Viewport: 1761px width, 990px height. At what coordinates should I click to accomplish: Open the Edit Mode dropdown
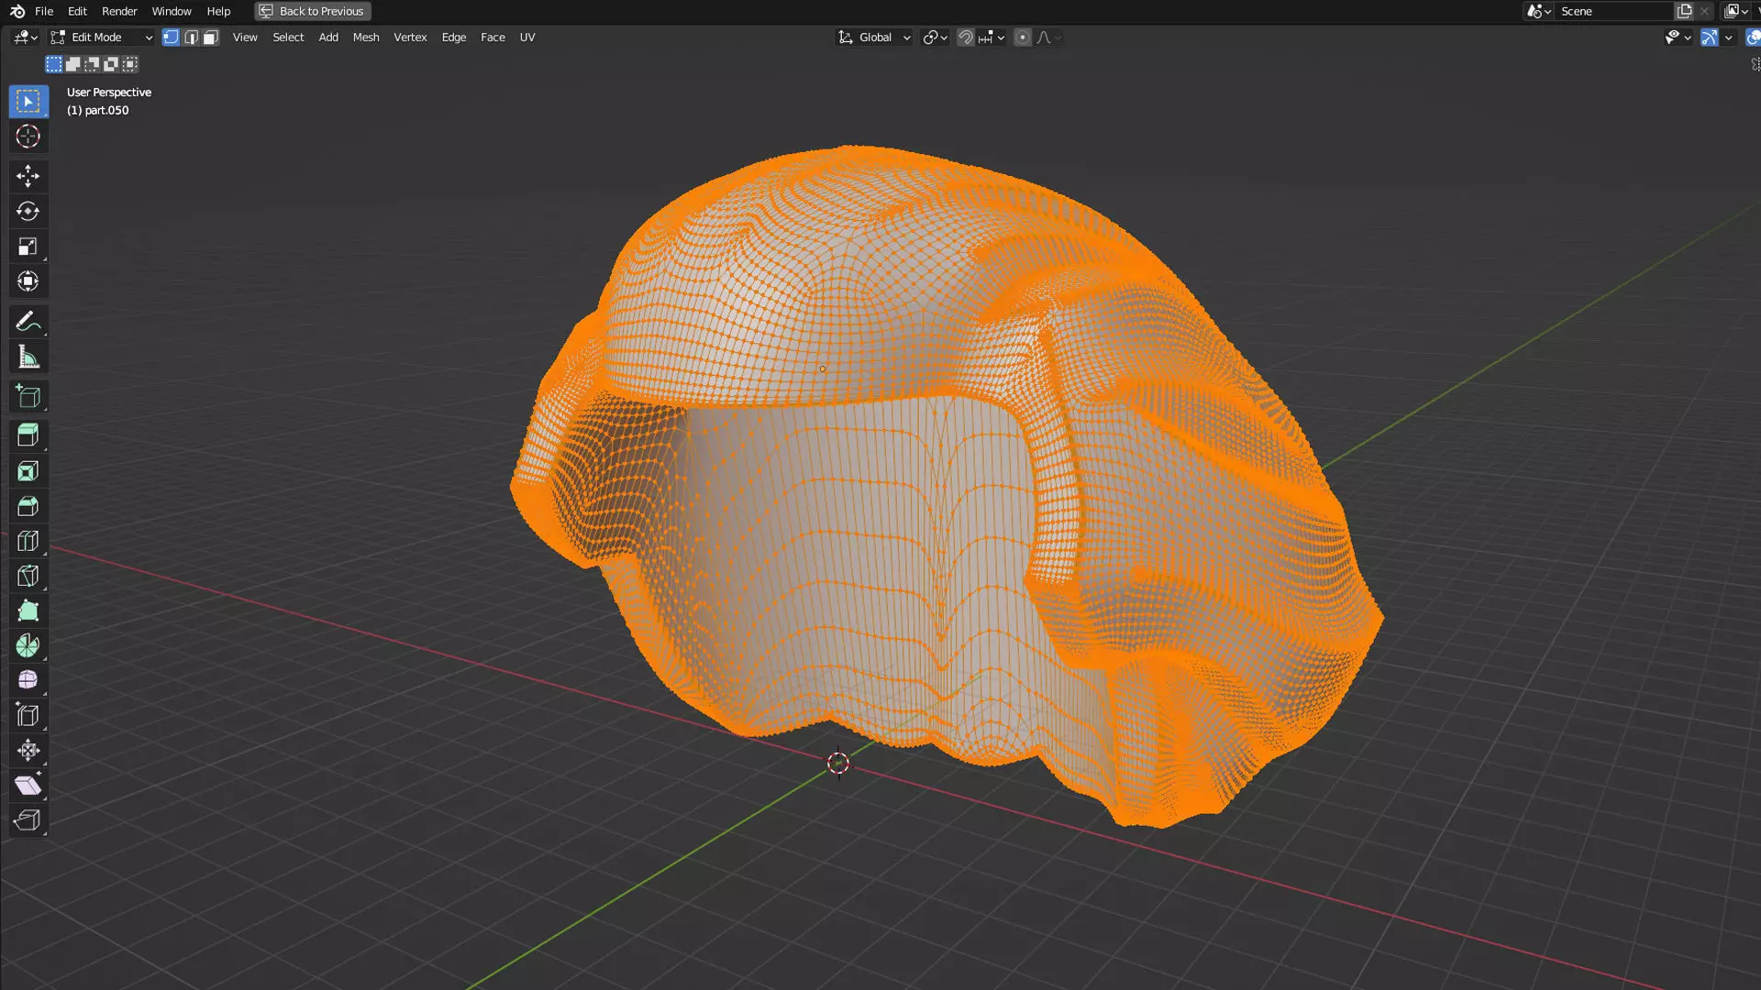[x=102, y=38]
